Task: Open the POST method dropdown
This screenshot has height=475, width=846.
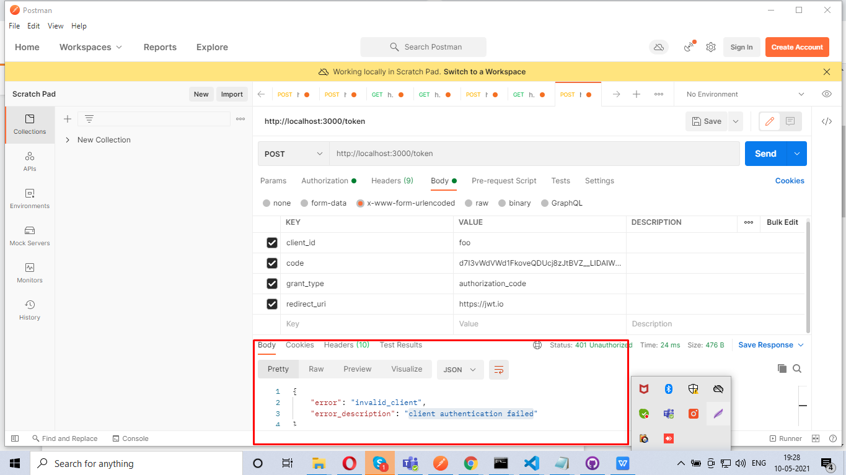Action: (x=293, y=154)
